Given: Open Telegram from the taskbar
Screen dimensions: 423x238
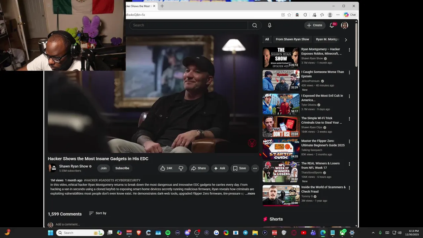Looking at the screenshot, I should point(245,233).
